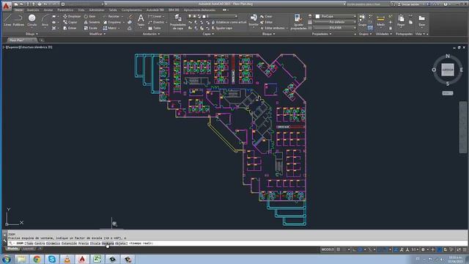Image resolution: width=469 pixels, height=264 pixels.
Task: Click the Estirar (stretch) tool
Action: (70, 28)
